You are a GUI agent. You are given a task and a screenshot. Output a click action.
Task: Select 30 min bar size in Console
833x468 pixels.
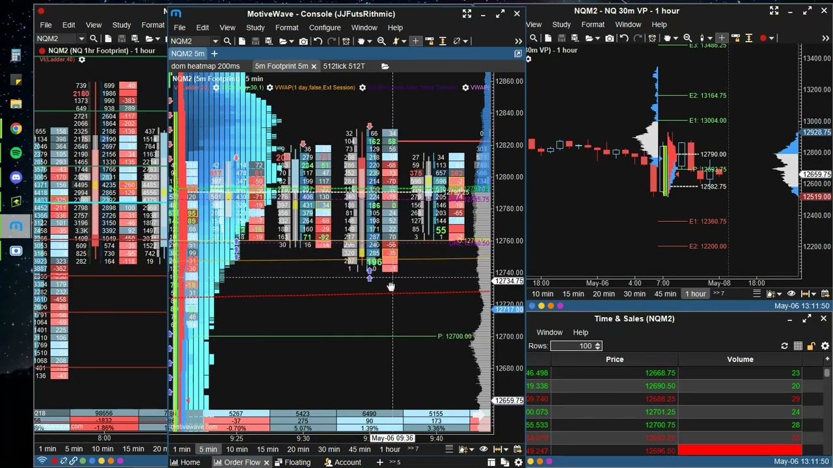pyautogui.click(x=329, y=449)
